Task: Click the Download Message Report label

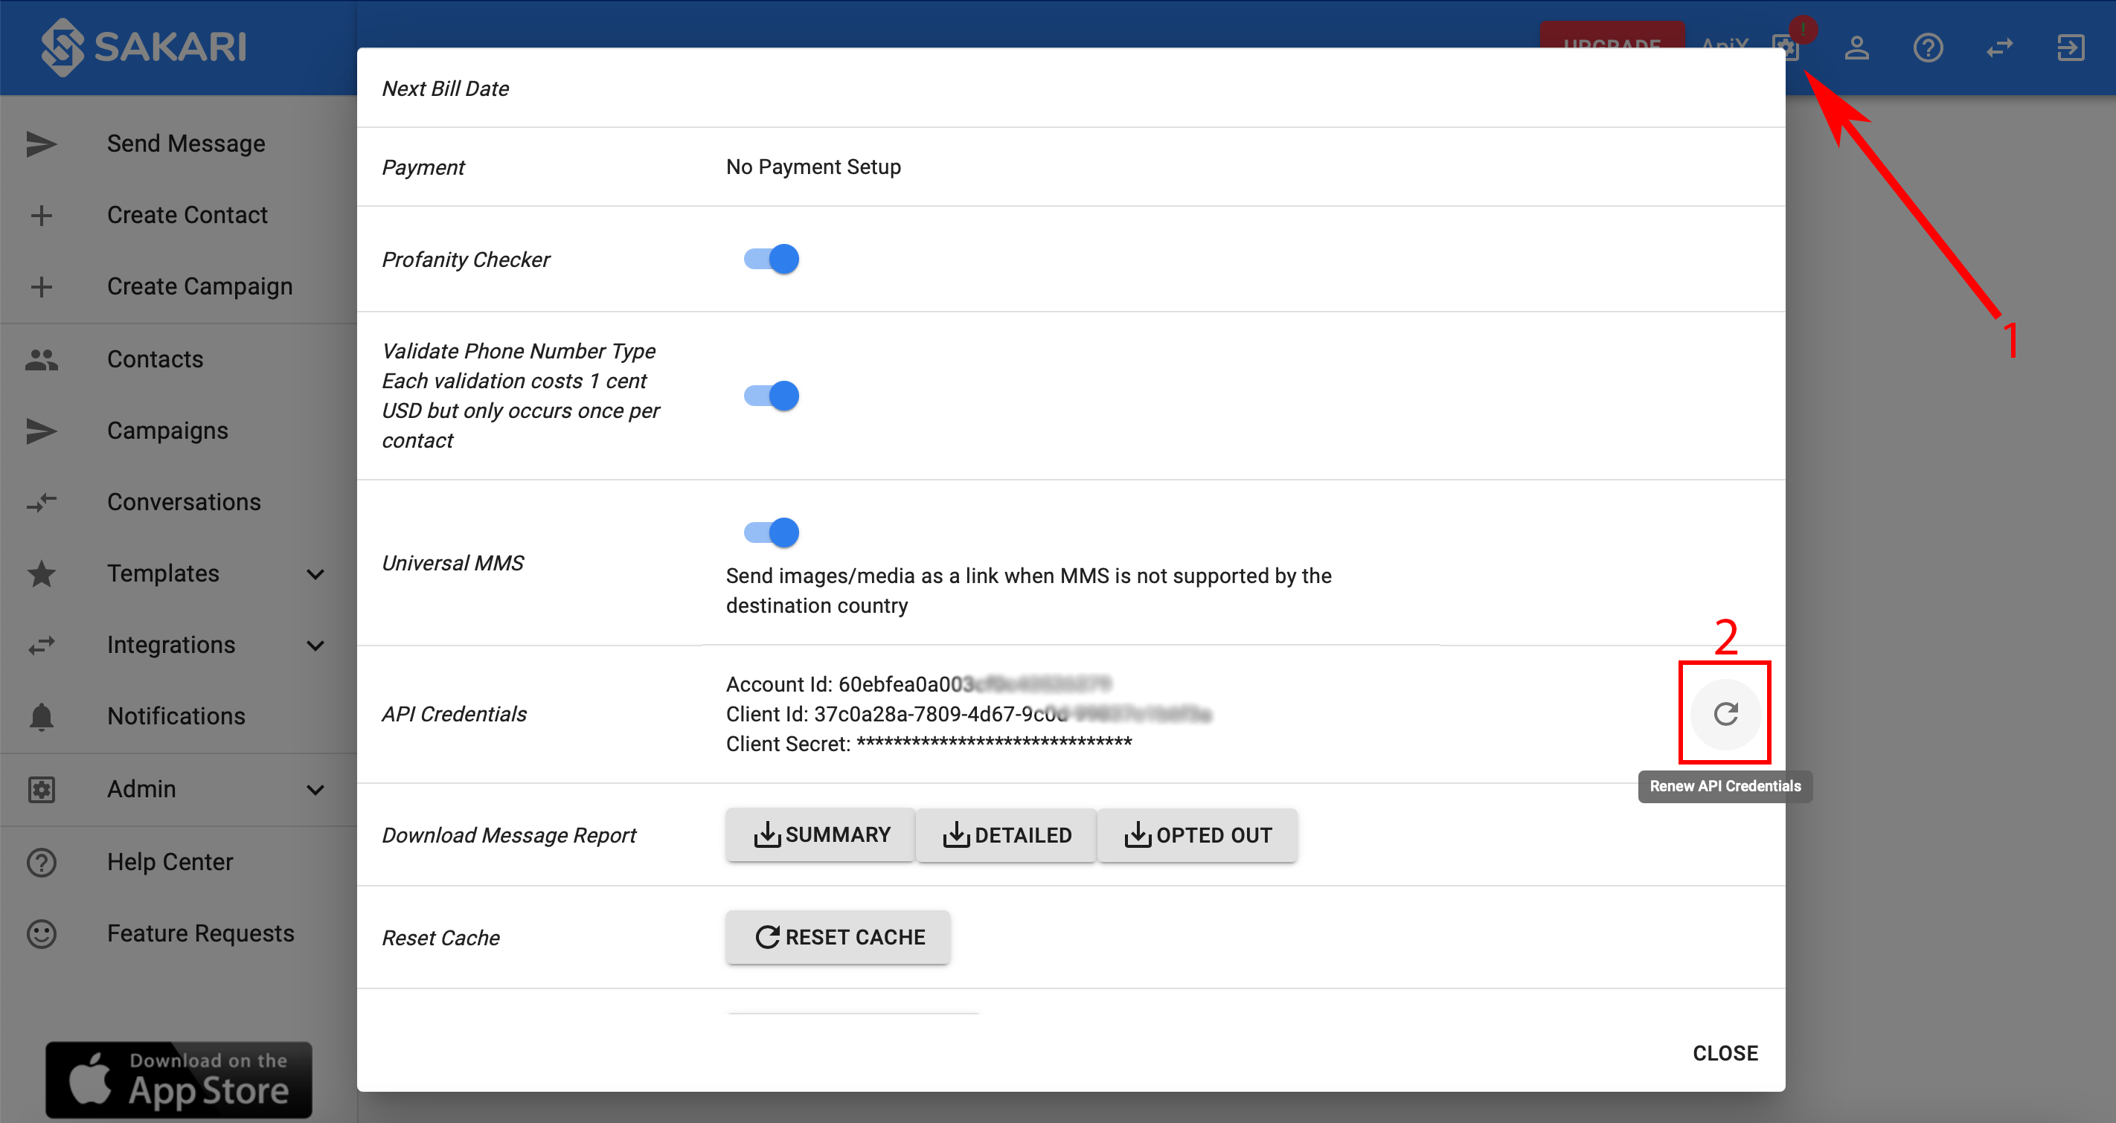Action: [x=510, y=835]
